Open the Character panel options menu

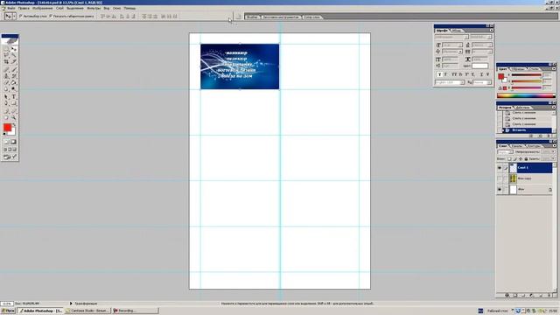click(492, 30)
